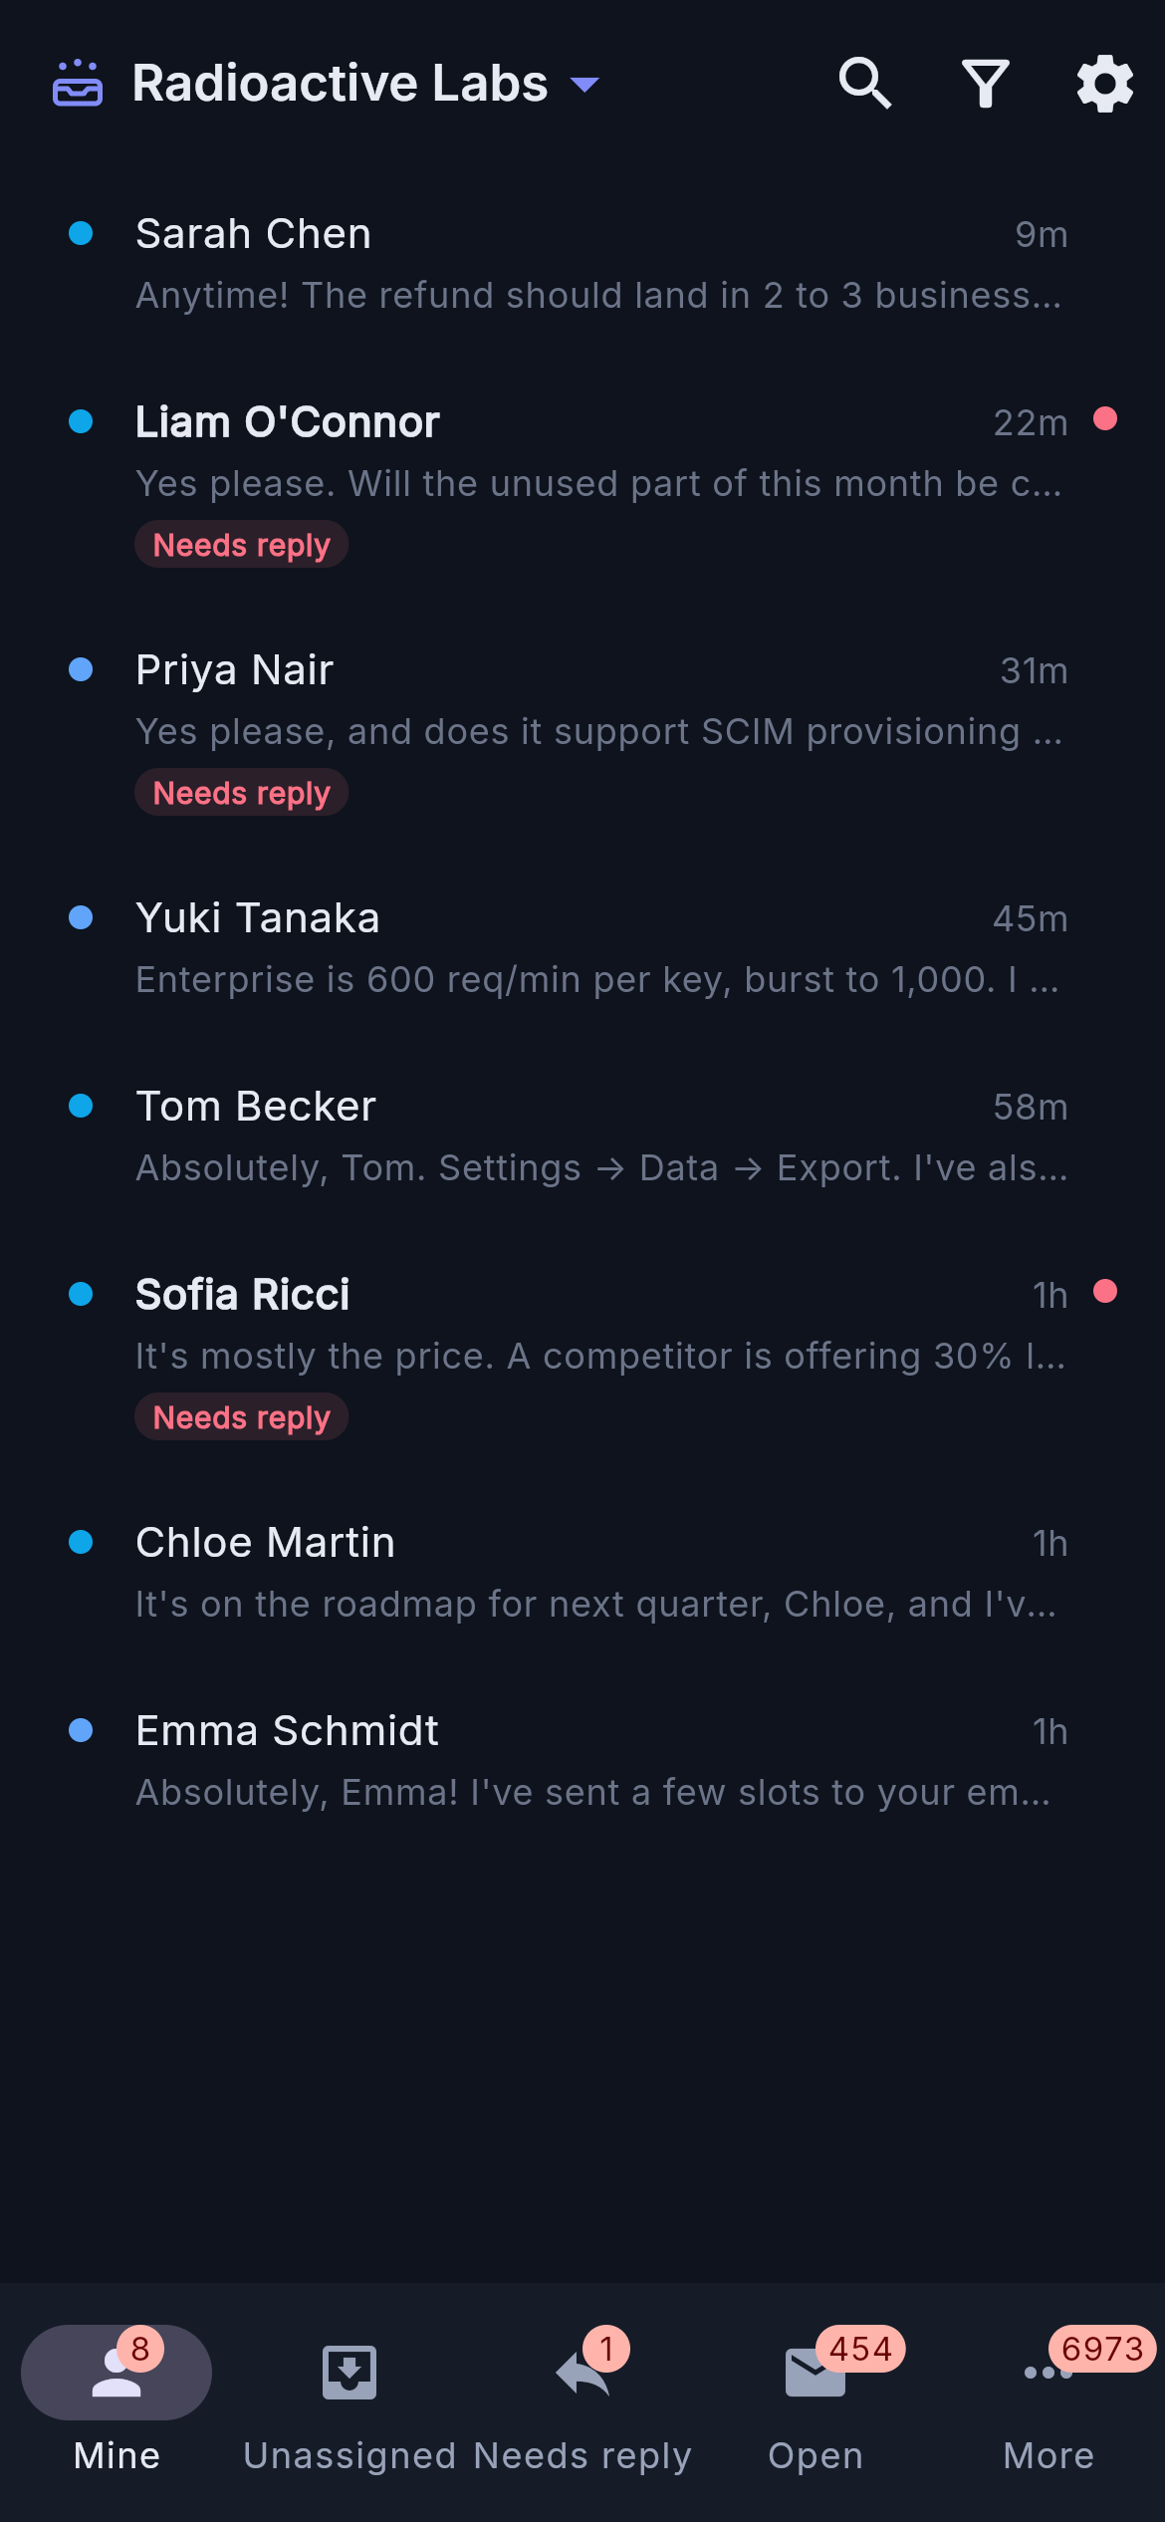Expand the Radioactive Labs workspace dropdown arrow
The image size is (1165, 2522).
584,85
